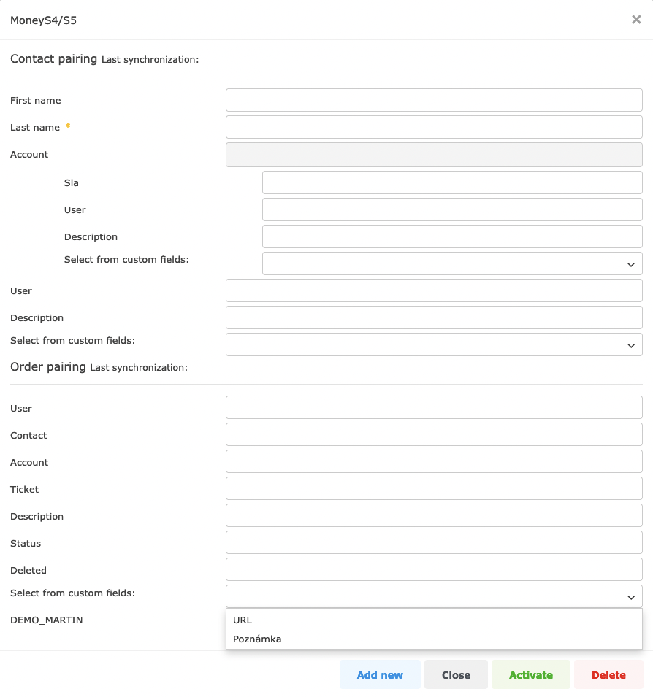Click the Add new button
Viewport: 653px width, 697px height.
[x=380, y=674]
